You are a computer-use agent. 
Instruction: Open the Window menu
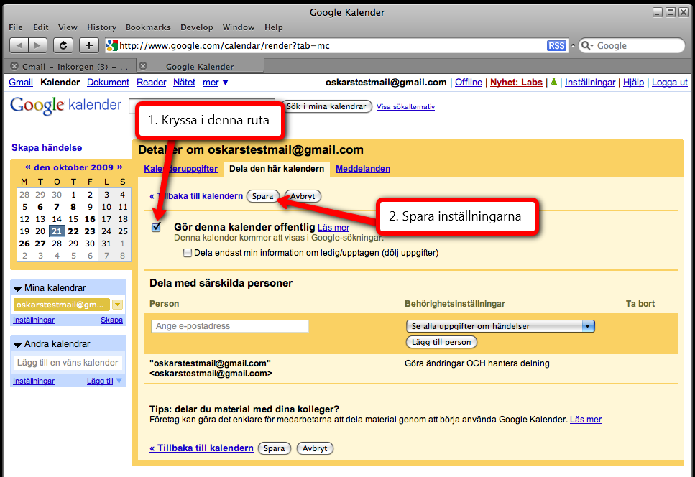(239, 27)
